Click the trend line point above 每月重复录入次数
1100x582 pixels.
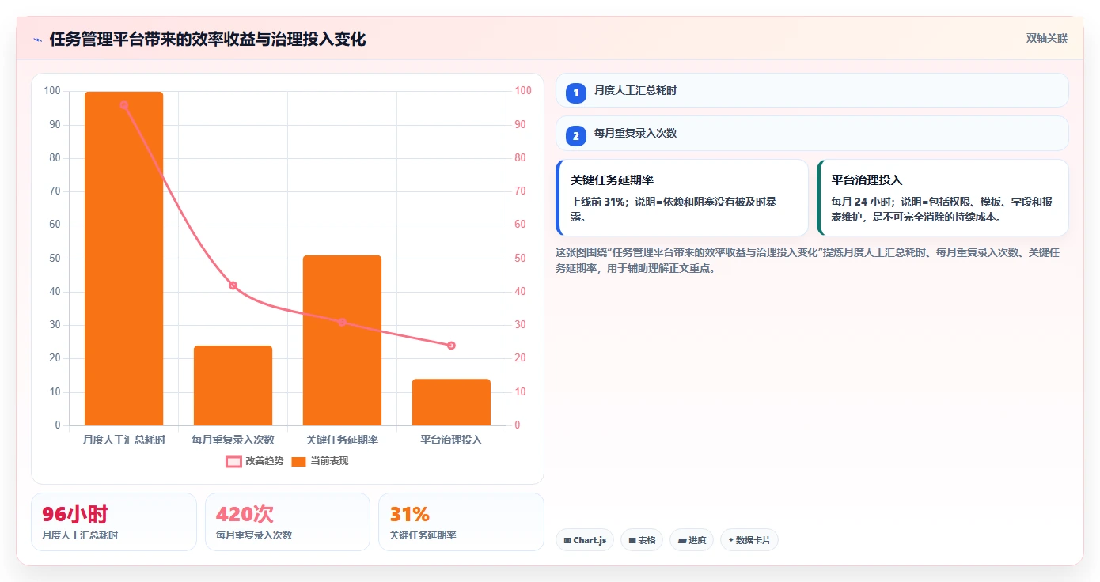point(233,285)
